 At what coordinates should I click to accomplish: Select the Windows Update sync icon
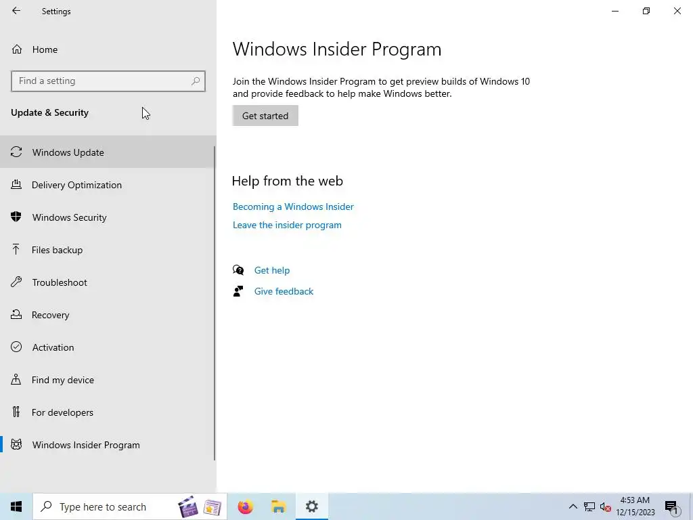coord(16,152)
